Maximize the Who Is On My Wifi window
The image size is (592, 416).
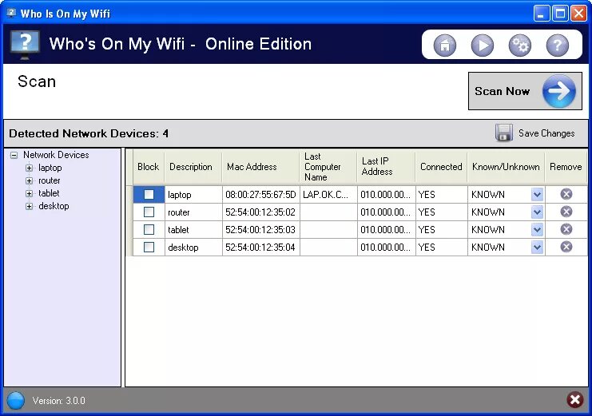pyautogui.click(x=560, y=14)
